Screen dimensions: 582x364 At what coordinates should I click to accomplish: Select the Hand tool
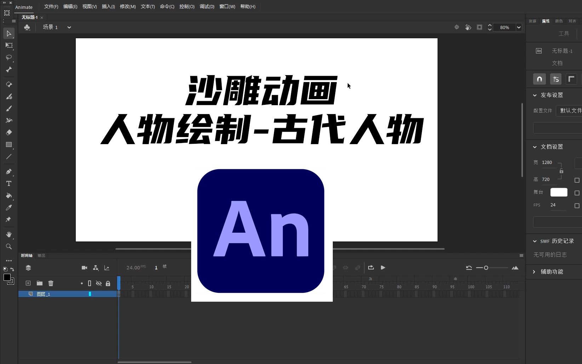tap(9, 234)
